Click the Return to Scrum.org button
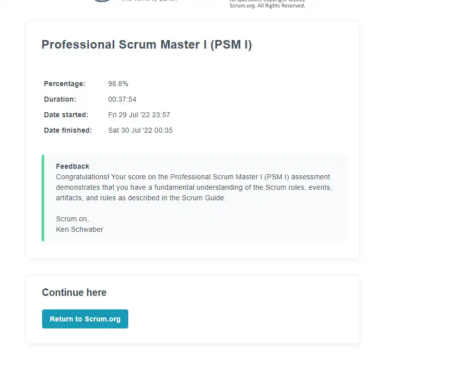This screenshot has height=368, width=467. pos(85,319)
